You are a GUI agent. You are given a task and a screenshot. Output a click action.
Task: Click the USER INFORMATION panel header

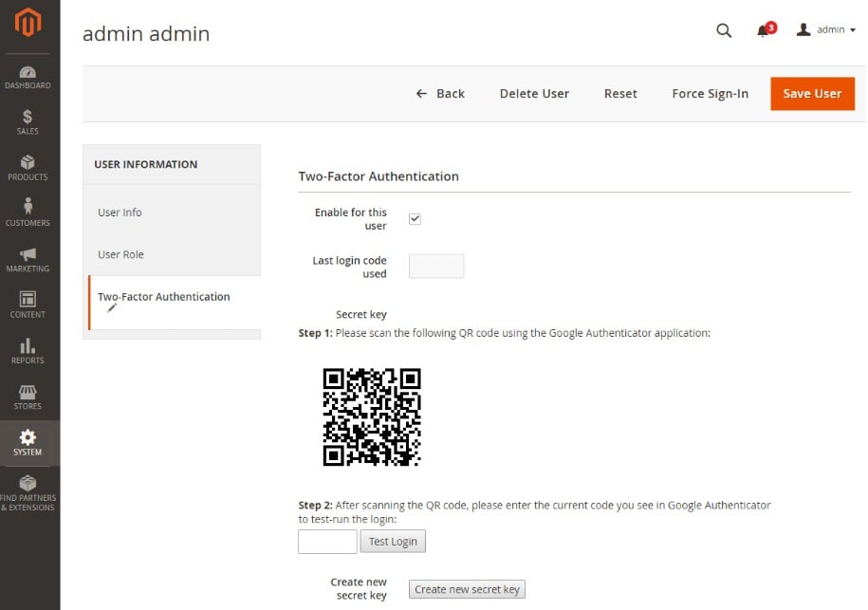pos(145,164)
